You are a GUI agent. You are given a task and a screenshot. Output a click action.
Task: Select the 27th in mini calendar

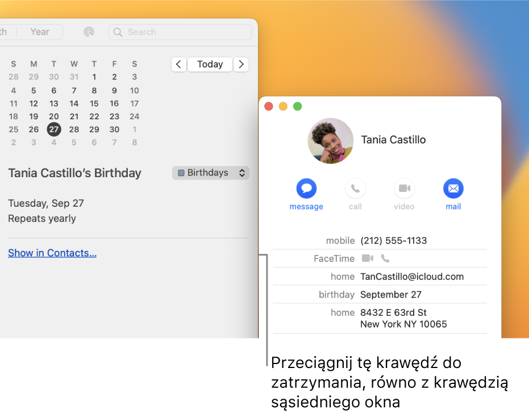click(x=54, y=129)
